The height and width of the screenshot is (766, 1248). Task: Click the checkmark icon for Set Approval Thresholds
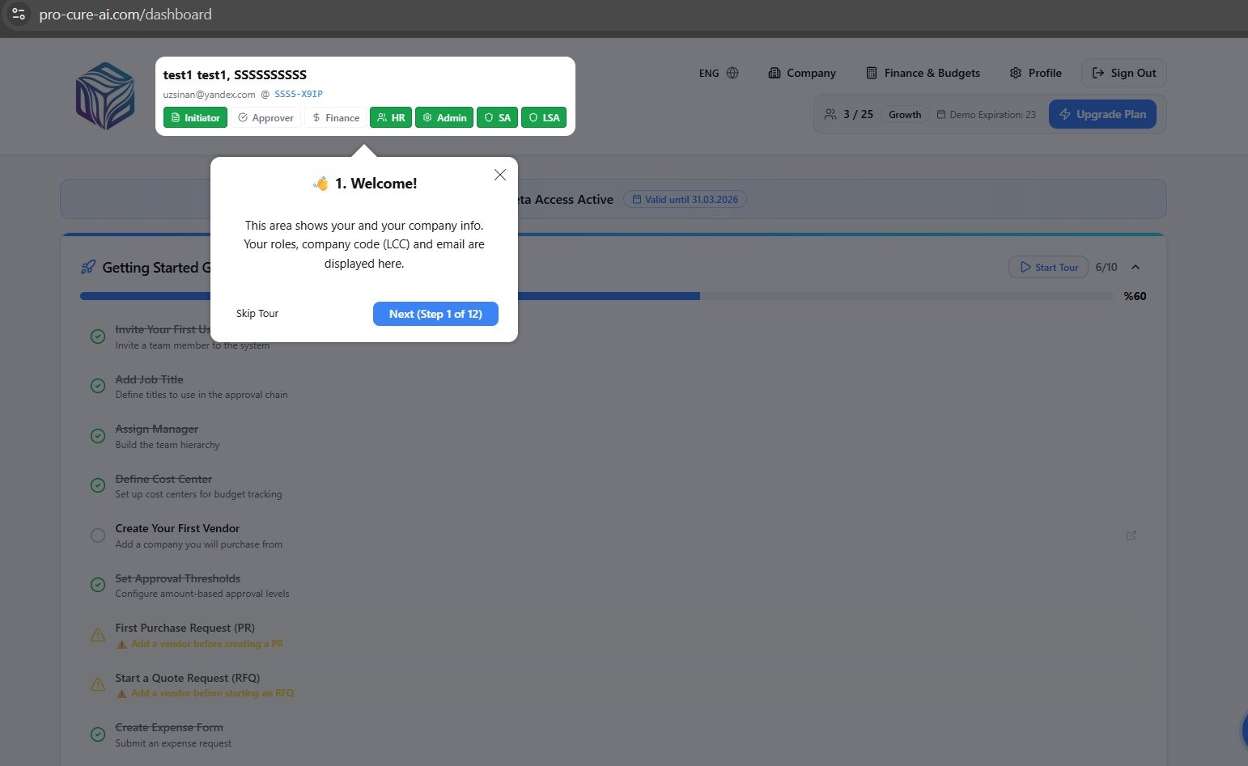pos(98,585)
